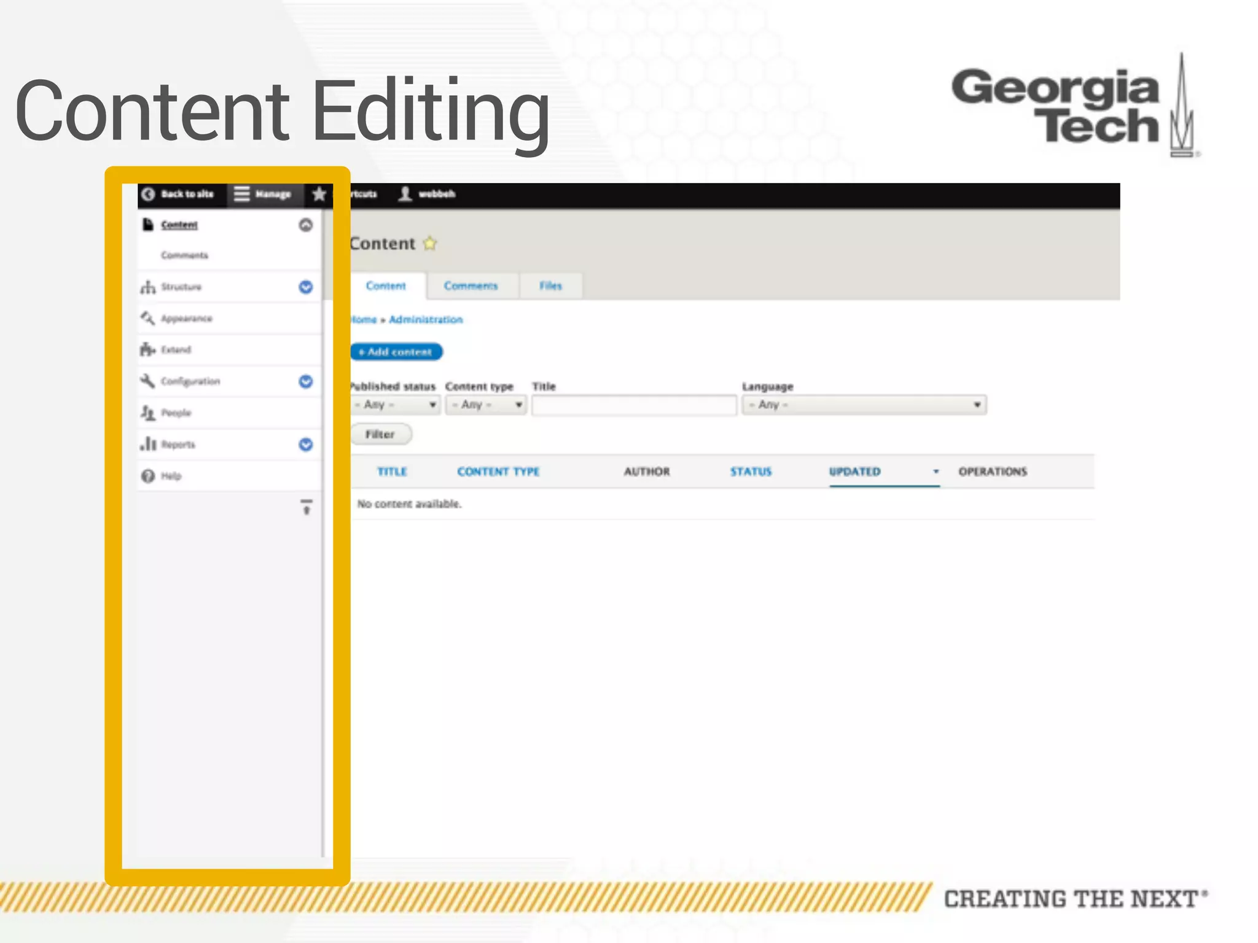Click the webbeh user icon
The width and height of the screenshot is (1258, 943).
(405, 194)
